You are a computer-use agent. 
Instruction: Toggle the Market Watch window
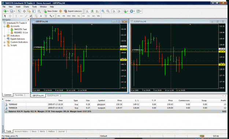click(x=19, y=11)
